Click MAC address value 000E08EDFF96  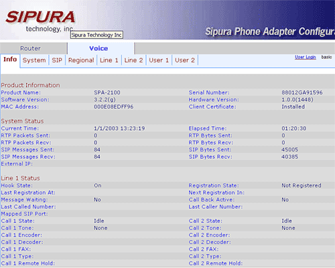[113, 107]
